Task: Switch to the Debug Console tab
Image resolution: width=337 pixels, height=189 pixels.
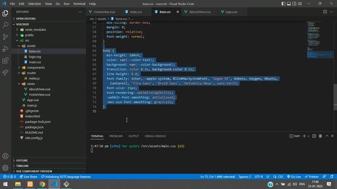Action: (x=155, y=136)
